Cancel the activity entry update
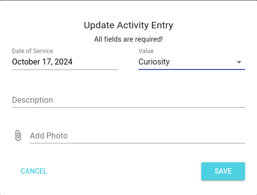Screen dimensions: 257x195 pyautogui.click(x=34, y=171)
